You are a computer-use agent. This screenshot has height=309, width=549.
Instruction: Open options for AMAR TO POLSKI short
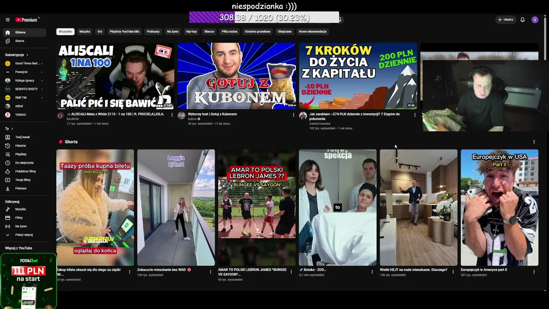point(291,272)
